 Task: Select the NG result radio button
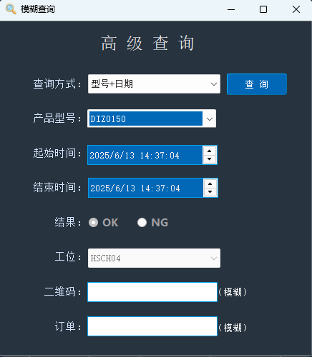[x=142, y=223]
